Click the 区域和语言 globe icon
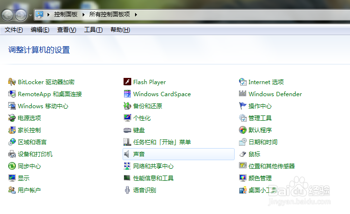Image resolution: width=350 pixels, height=214 pixels. [x=12, y=142]
